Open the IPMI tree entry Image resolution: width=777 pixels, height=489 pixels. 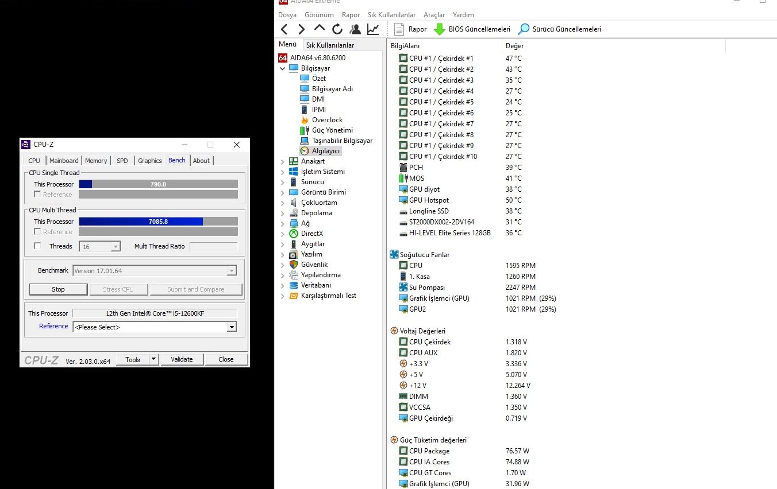click(x=319, y=110)
